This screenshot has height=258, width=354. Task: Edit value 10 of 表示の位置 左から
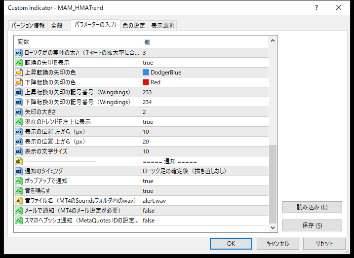pos(204,132)
